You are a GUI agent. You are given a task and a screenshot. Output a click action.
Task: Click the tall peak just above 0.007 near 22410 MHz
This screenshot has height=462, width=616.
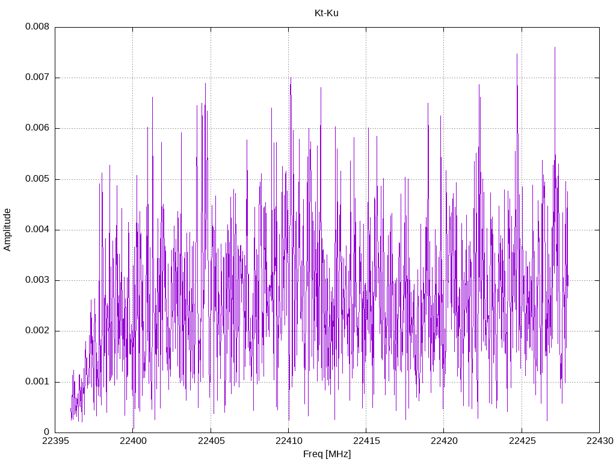[x=291, y=78]
